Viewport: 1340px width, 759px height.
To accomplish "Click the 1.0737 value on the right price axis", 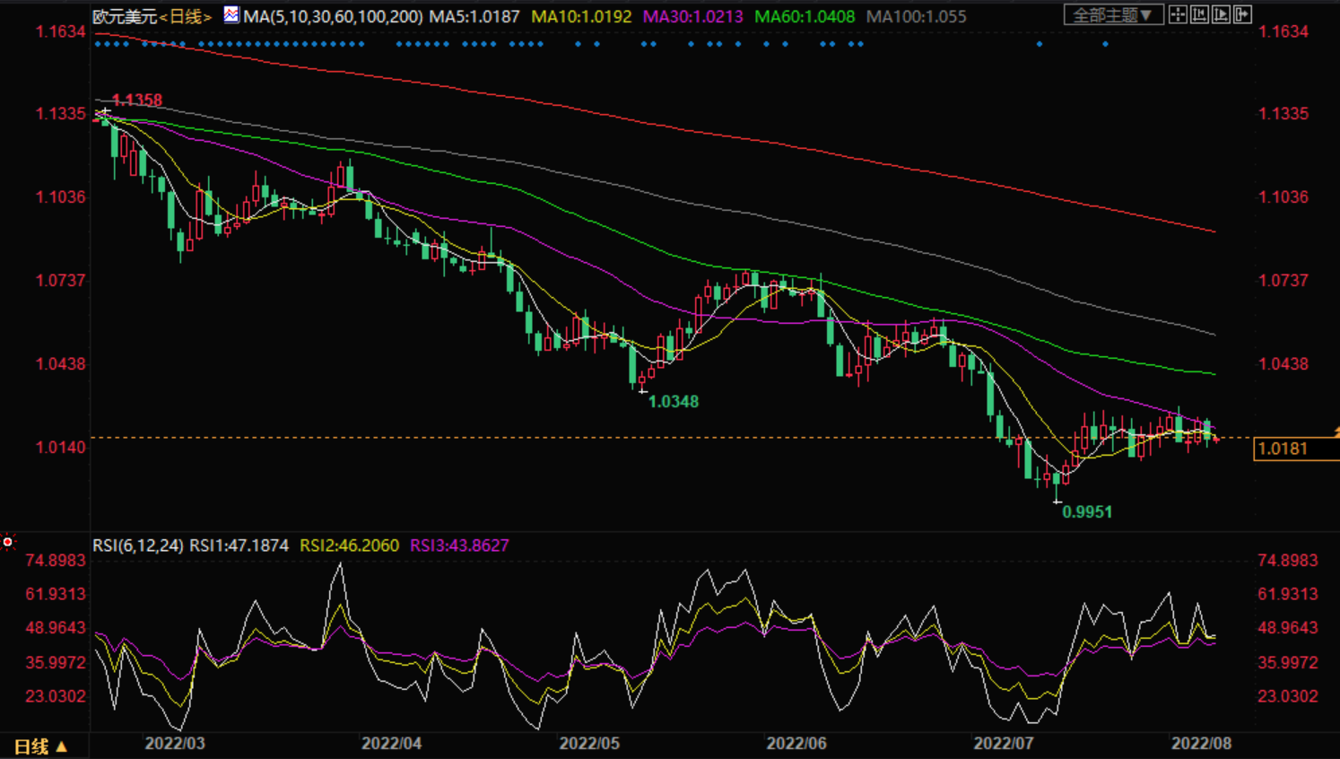I will tap(1283, 281).
